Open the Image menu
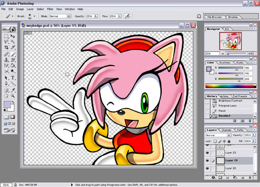 click(x=20, y=9)
